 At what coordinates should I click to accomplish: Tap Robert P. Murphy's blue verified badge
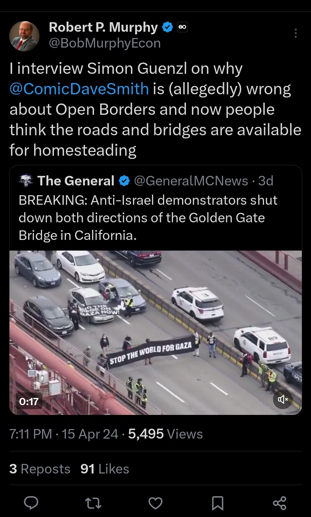[x=167, y=27]
